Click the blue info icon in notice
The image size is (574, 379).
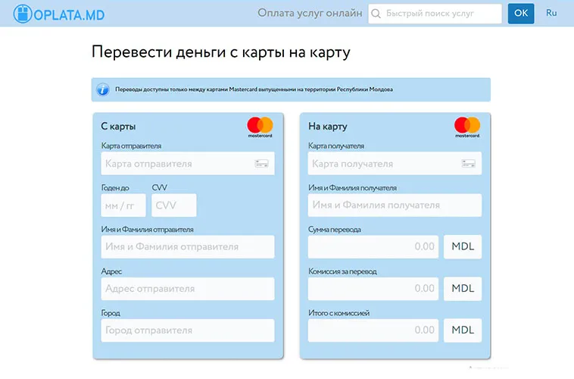(x=103, y=89)
